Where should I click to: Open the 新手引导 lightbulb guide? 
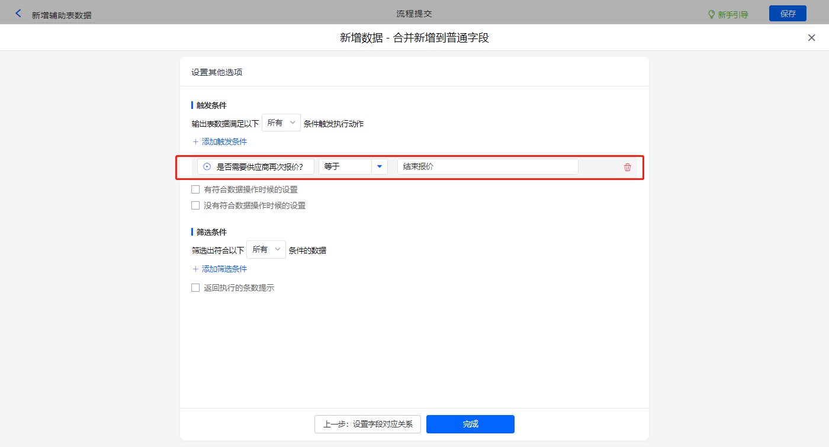click(728, 14)
